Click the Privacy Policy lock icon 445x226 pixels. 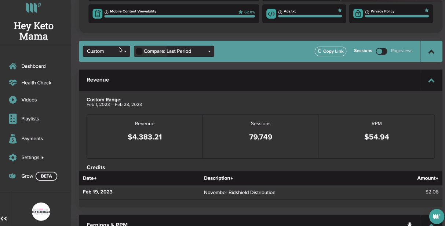pyautogui.click(x=358, y=14)
